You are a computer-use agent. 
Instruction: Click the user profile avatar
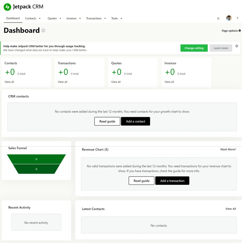click(229, 18)
